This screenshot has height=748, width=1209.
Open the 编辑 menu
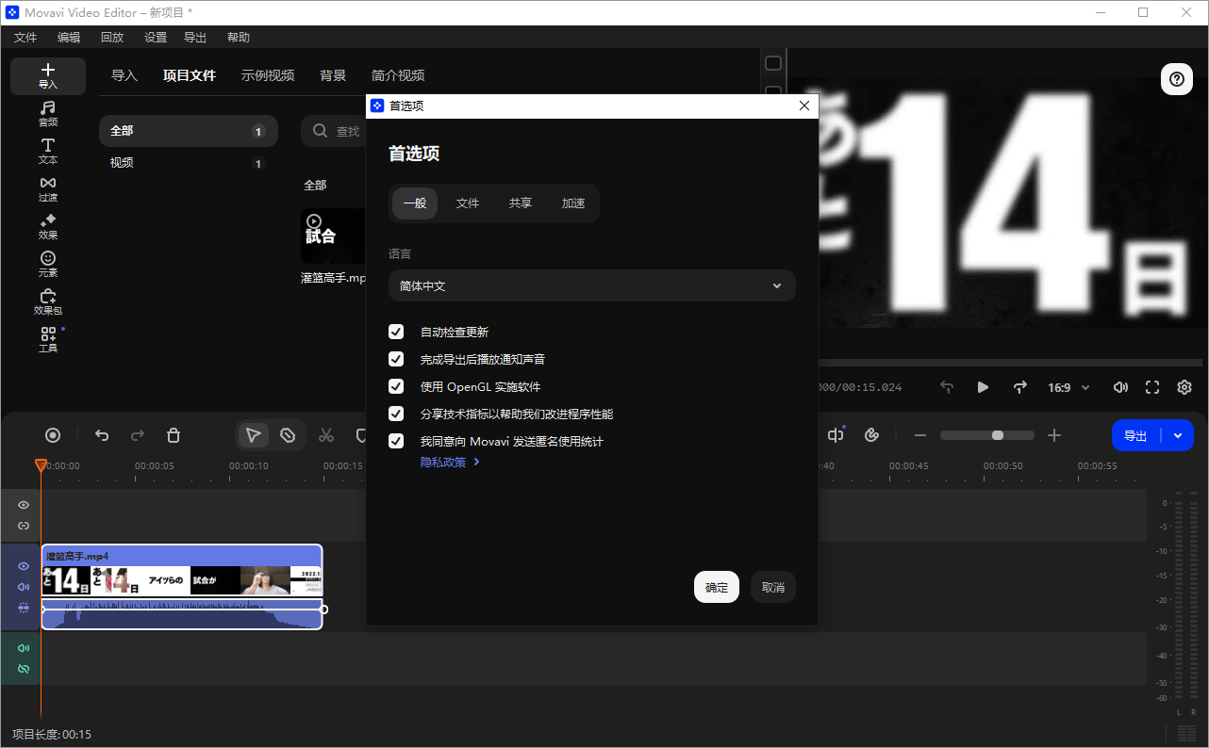coord(69,38)
